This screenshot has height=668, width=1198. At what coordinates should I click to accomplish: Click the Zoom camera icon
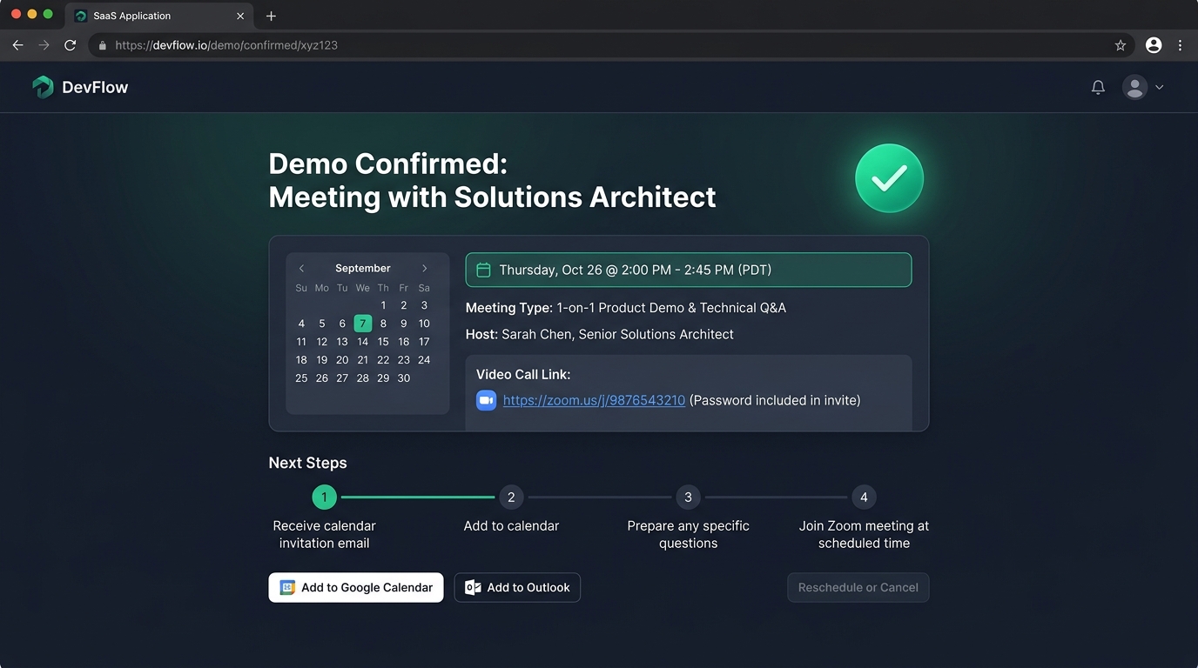(486, 400)
